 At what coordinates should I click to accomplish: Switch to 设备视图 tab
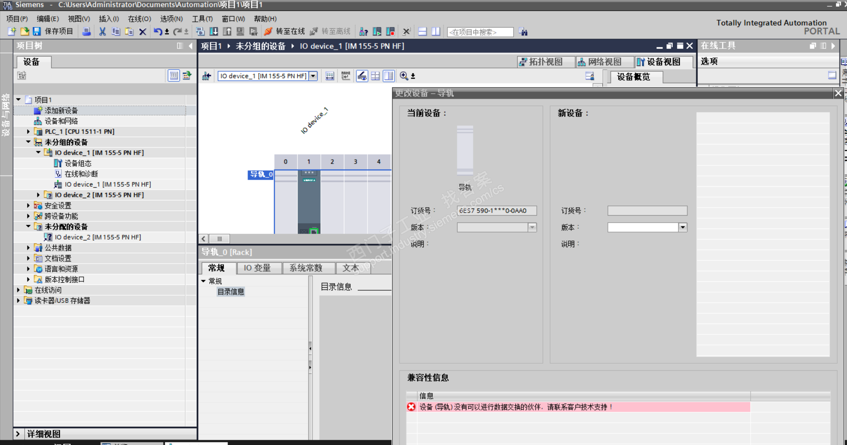[663, 62]
